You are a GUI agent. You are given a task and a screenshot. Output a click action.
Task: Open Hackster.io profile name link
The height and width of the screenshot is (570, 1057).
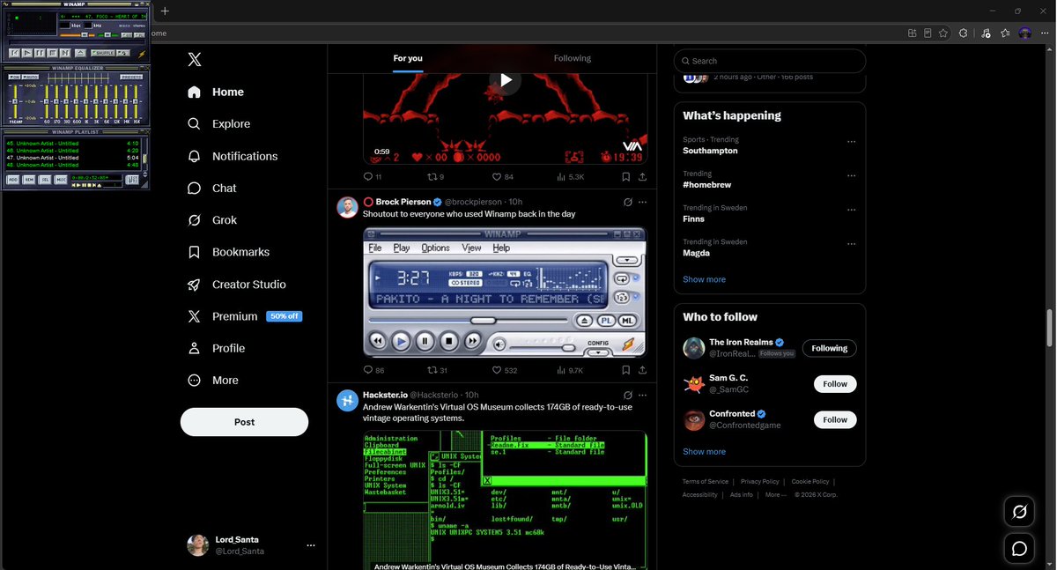point(384,395)
